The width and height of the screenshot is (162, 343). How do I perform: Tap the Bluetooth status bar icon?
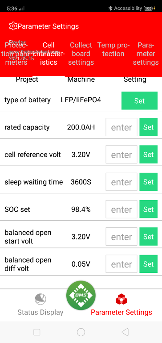[x=110, y=8]
